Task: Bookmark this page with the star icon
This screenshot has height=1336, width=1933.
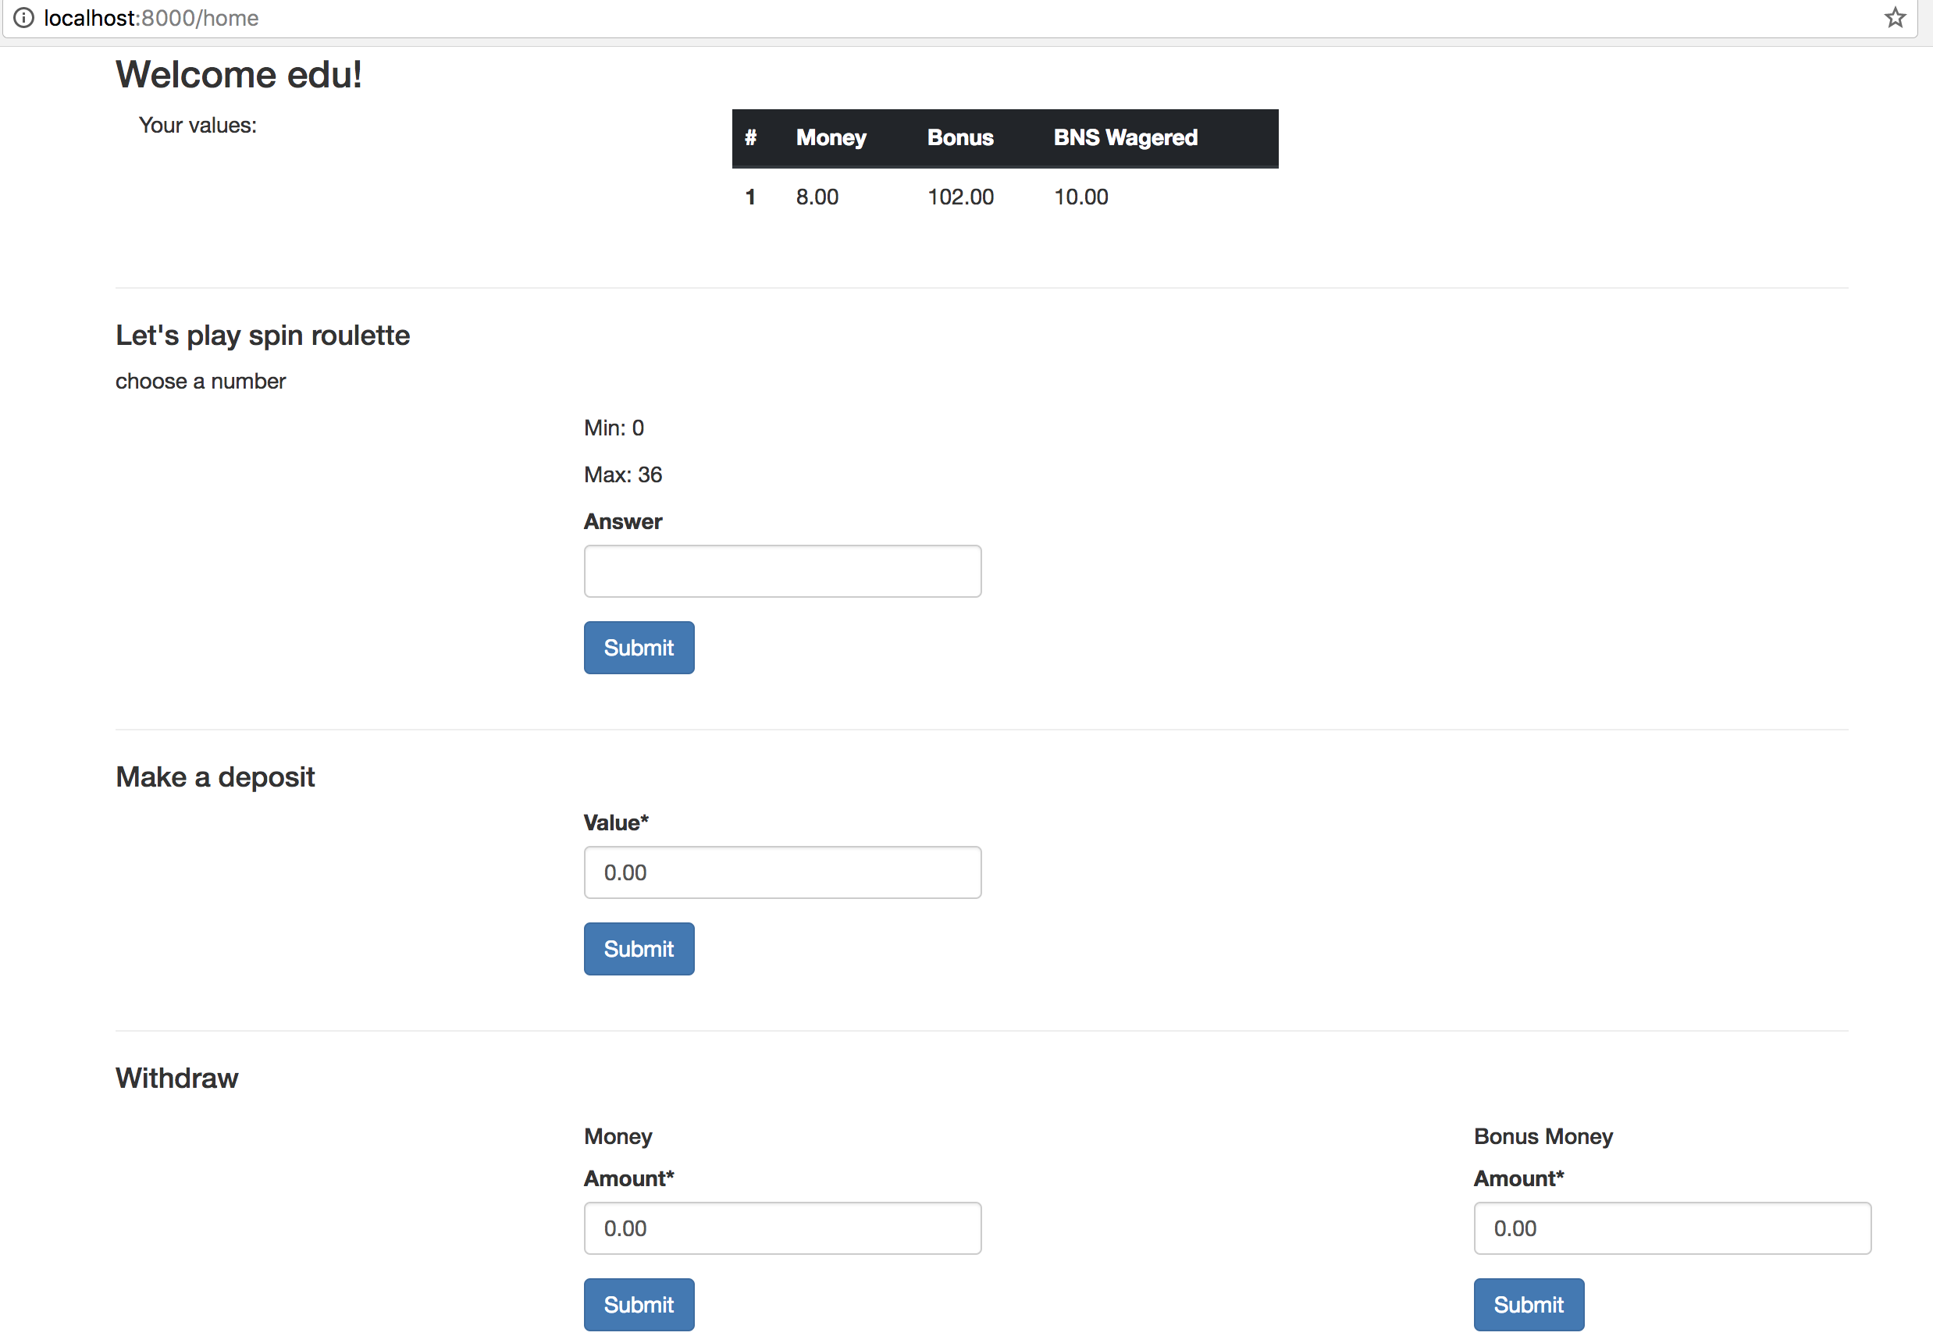Action: point(1895,18)
